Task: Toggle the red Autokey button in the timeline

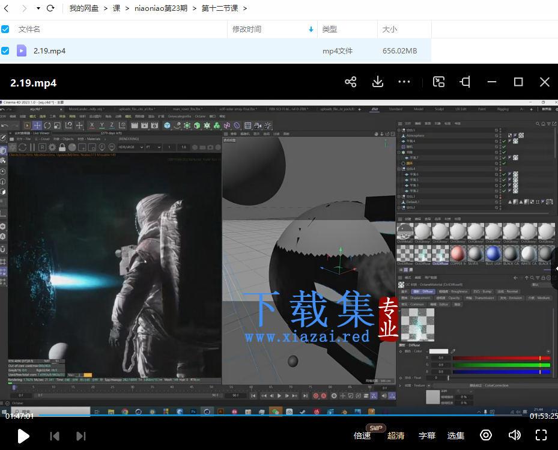Action: (x=324, y=395)
